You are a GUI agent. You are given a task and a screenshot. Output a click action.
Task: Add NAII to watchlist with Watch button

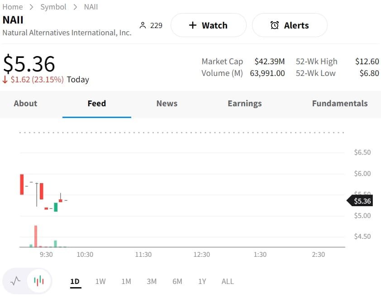208,25
